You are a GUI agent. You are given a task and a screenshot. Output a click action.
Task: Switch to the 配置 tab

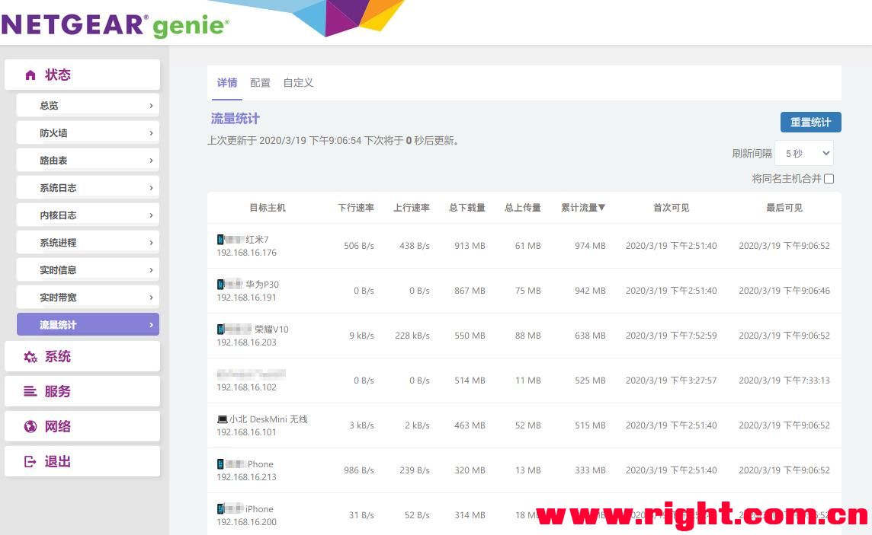click(x=260, y=83)
